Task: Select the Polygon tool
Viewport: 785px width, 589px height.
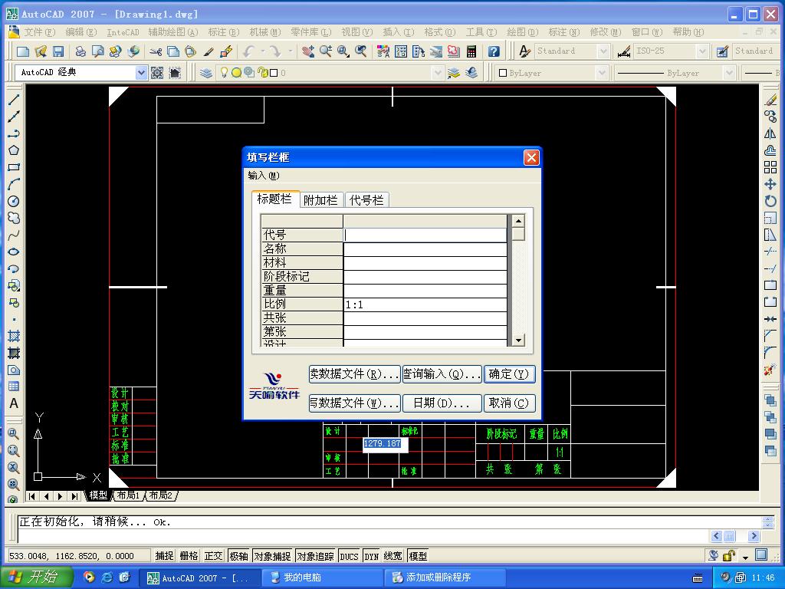Action: [14, 150]
